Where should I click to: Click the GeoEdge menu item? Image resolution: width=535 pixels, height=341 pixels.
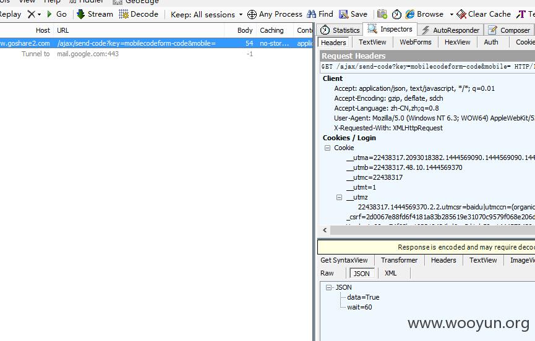[137, 2]
